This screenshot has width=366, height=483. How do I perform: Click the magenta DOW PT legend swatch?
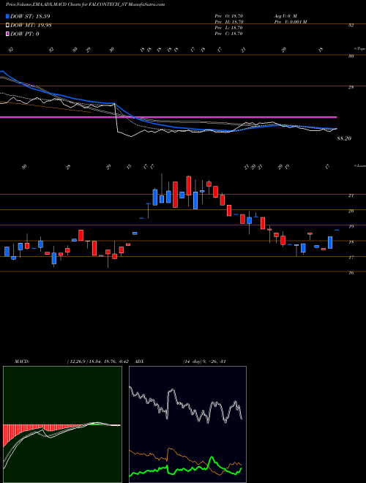coord(8,34)
